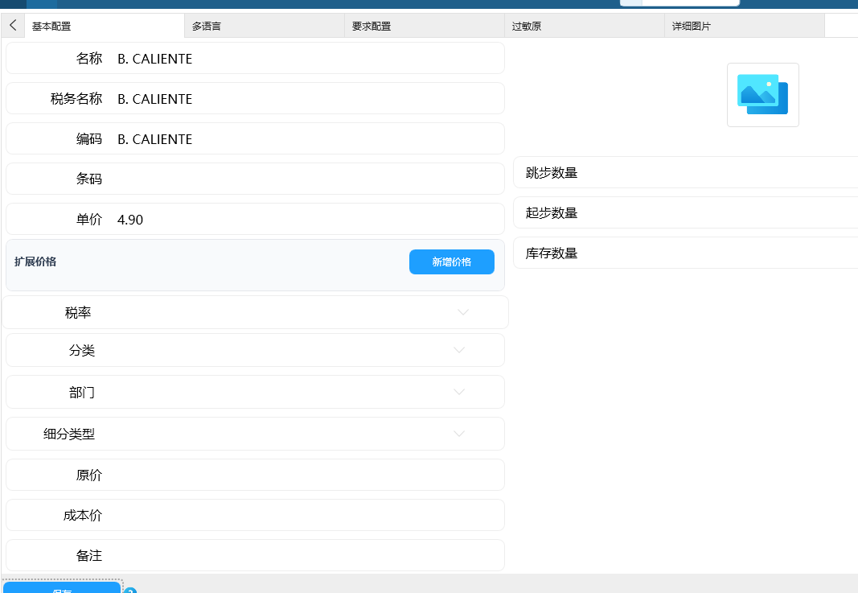
Task: Expand the 分类 dropdown
Action: (255, 350)
